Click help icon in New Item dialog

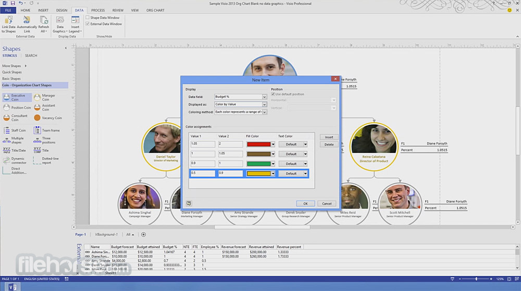point(189,203)
